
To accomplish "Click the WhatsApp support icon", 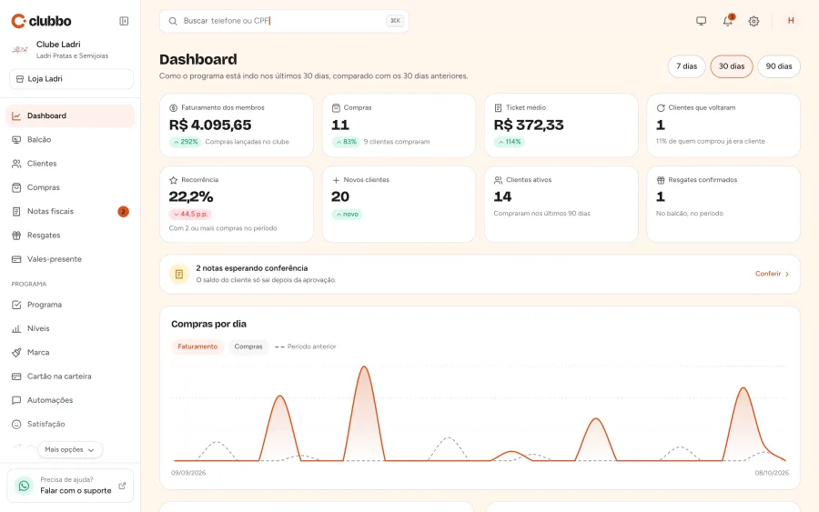I will point(24,486).
